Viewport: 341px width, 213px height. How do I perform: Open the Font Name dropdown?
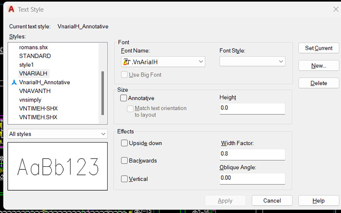tap(201, 62)
